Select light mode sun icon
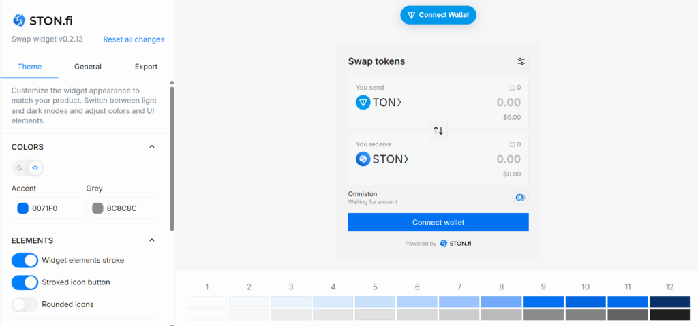Viewport: 698px width, 326px height. tap(35, 167)
